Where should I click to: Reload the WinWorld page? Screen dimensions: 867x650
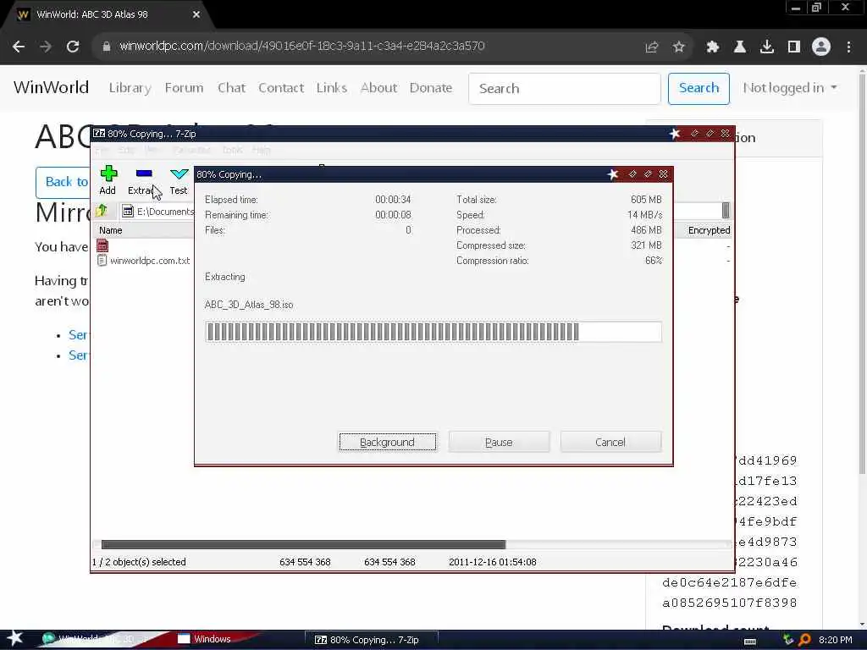point(73,47)
